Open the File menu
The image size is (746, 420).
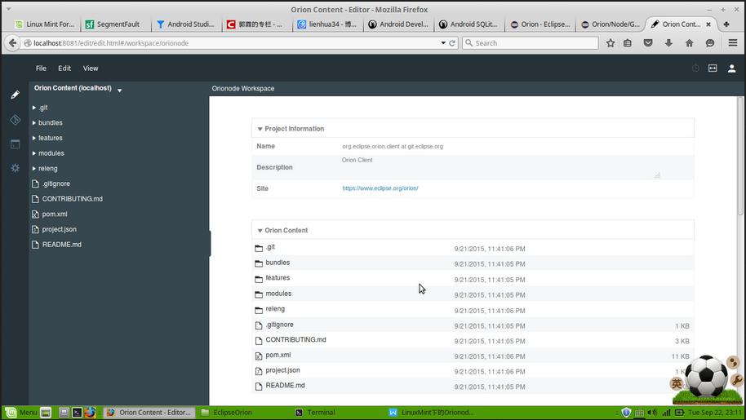click(x=41, y=69)
